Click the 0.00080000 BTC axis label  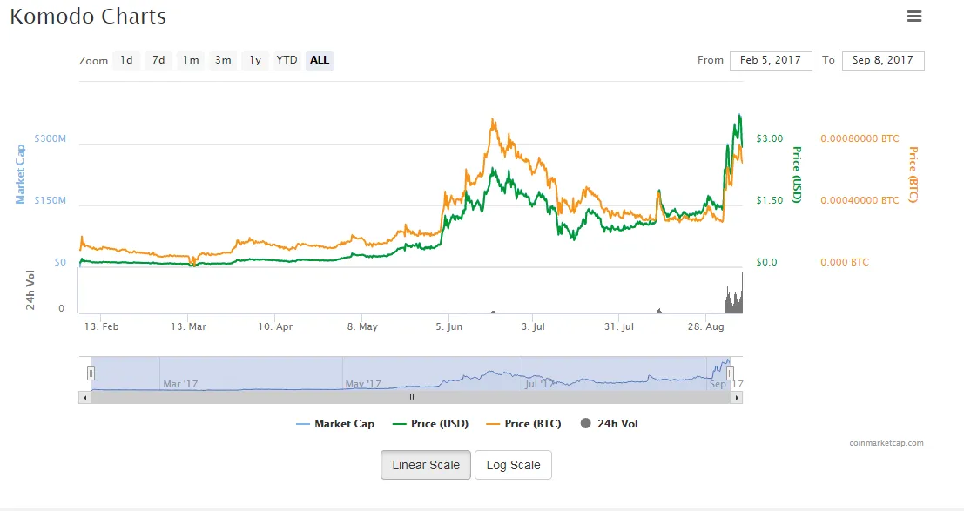coord(860,138)
